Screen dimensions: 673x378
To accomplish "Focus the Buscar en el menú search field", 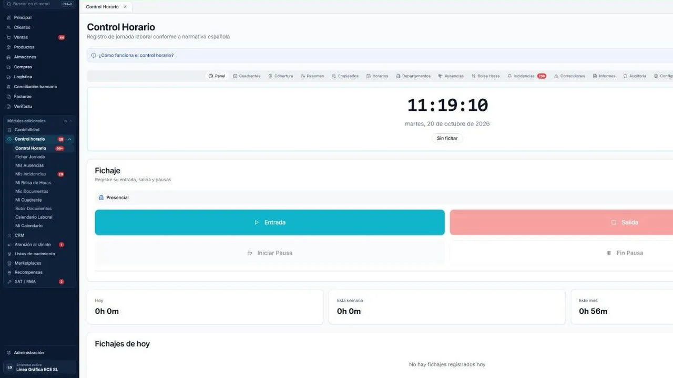I will pyautogui.click(x=39, y=4).
